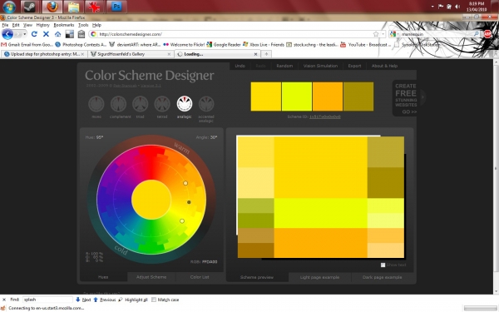This screenshot has width=499, height=312.
Task: Click the dark handle on color wheel
Action: pyautogui.click(x=189, y=202)
